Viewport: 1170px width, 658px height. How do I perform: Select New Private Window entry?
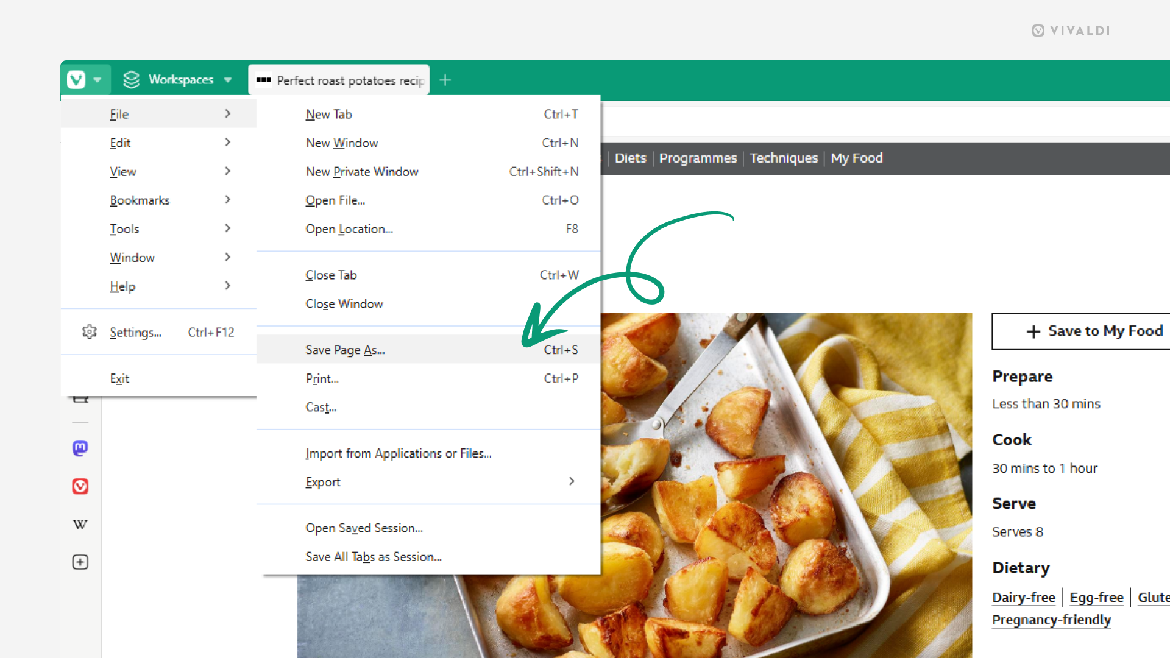(428, 171)
